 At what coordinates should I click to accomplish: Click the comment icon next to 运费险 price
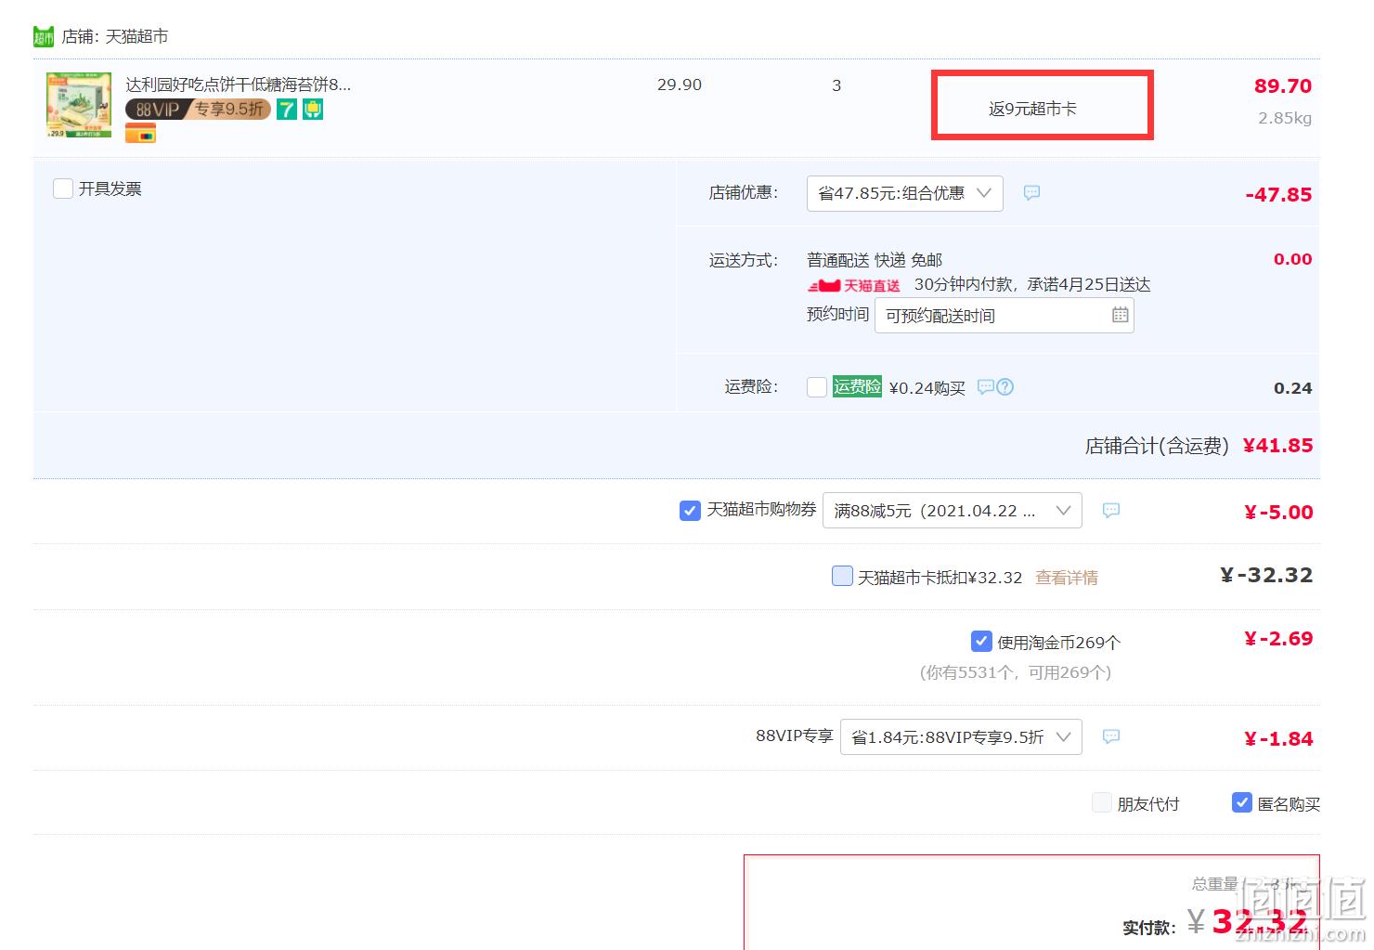click(985, 386)
